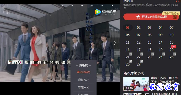Viewport: 181px width, 95px height.
Task: Open preview episode 23
Action: [150, 57]
